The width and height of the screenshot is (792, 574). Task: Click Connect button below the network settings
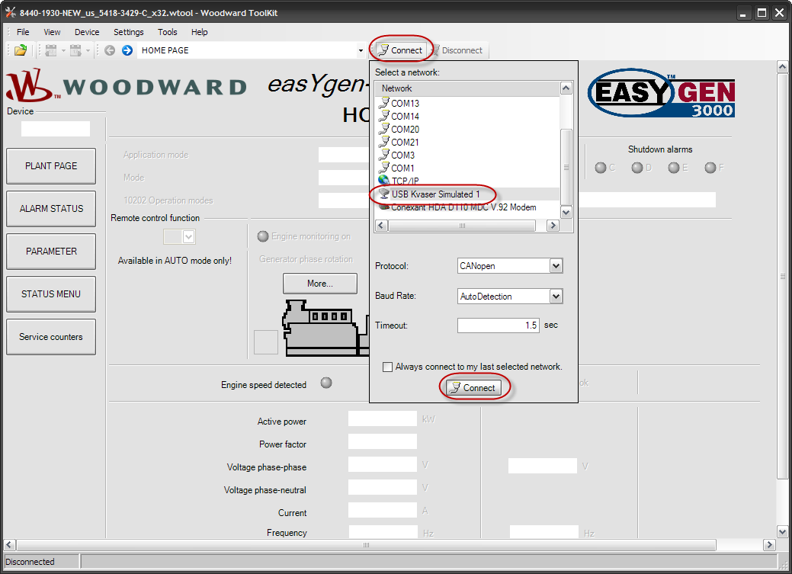click(x=474, y=387)
